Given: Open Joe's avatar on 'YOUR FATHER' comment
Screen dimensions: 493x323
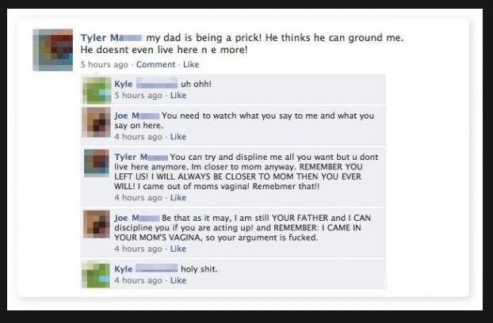Looking at the screenshot, I should pyautogui.click(x=97, y=224).
